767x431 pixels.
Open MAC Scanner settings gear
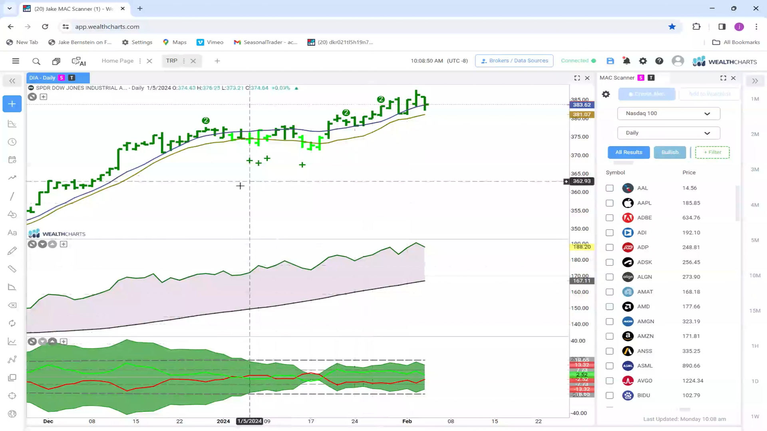click(x=606, y=94)
